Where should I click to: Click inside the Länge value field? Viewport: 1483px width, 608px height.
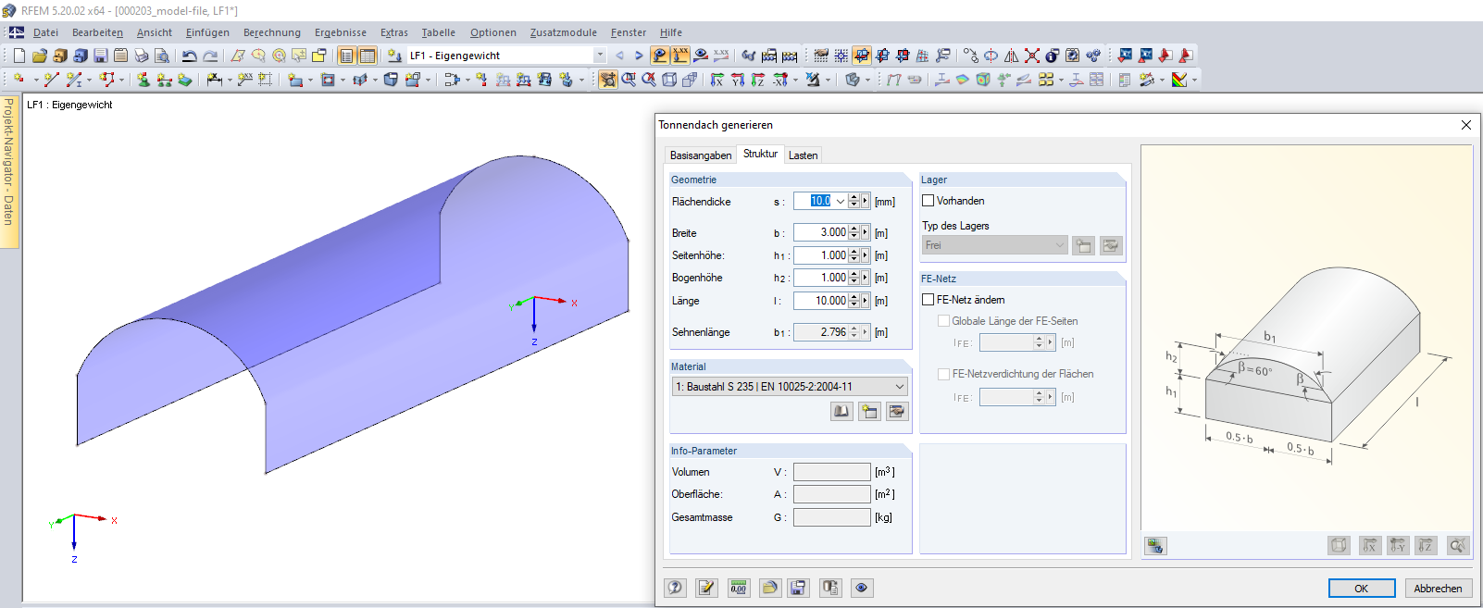pyautogui.click(x=820, y=301)
